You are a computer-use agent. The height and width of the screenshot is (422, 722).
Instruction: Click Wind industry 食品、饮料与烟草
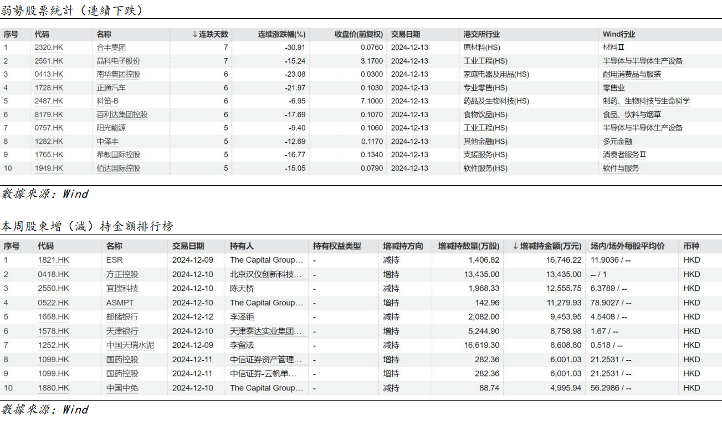coord(632,114)
